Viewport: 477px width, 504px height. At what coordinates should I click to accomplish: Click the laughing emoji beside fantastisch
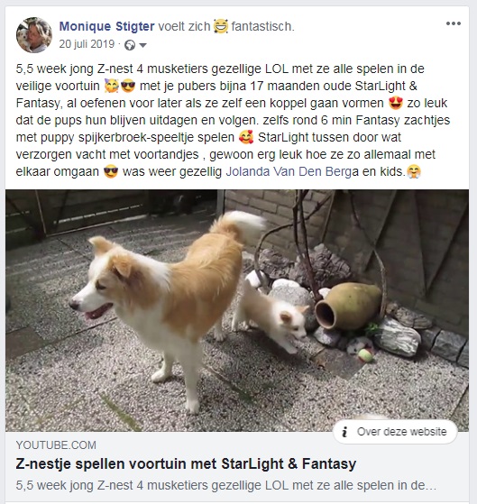(221, 26)
